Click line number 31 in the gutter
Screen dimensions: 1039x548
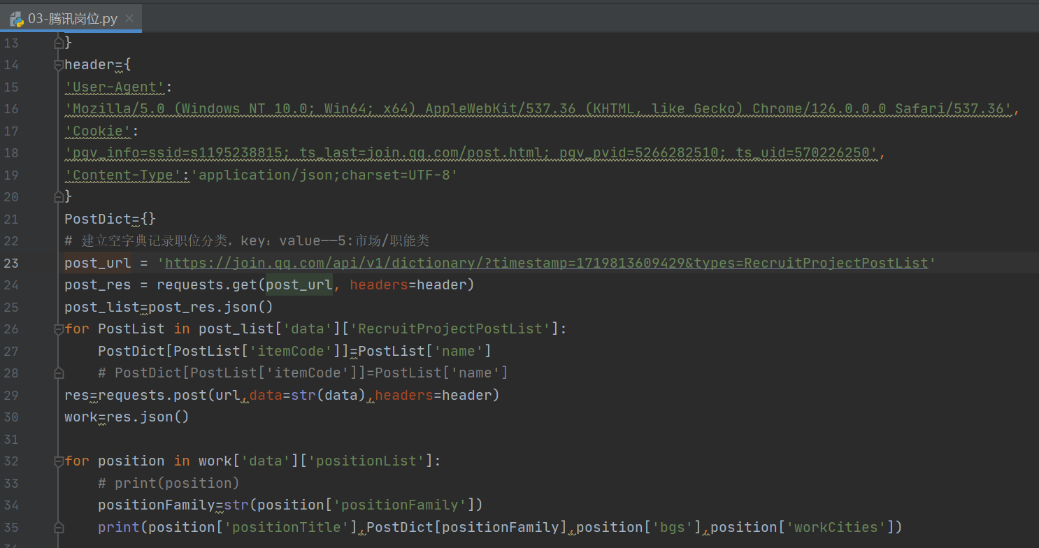pos(11,439)
